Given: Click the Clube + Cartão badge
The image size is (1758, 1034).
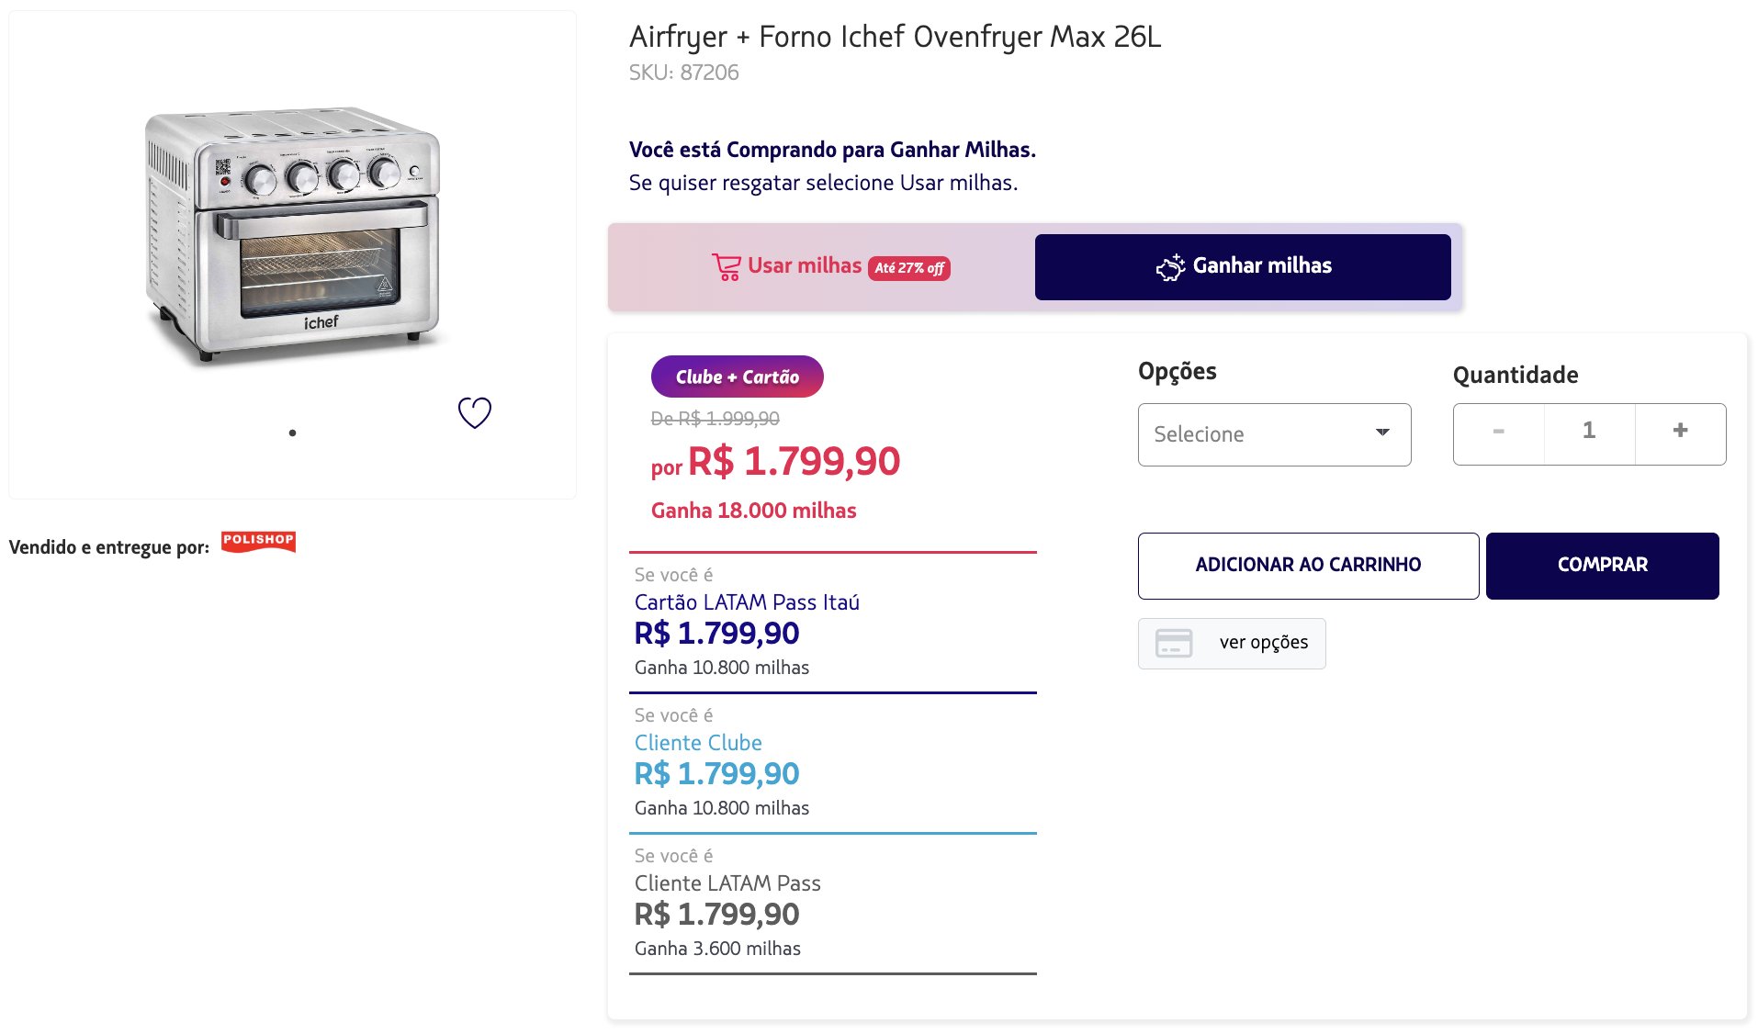Looking at the screenshot, I should coord(737,377).
